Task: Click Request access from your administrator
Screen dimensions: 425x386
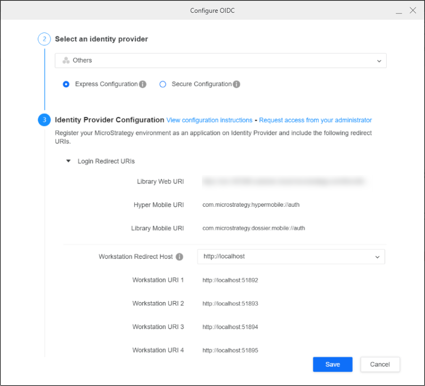Action: pyautogui.click(x=315, y=120)
